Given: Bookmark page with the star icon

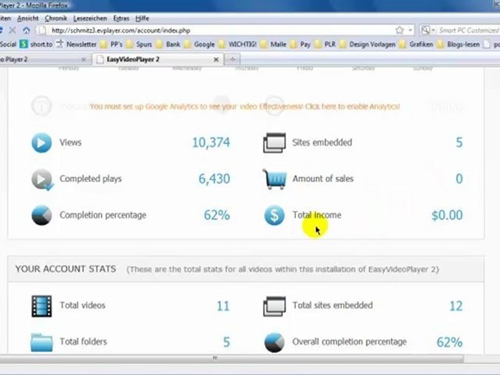Looking at the screenshot, I should click(x=399, y=30).
